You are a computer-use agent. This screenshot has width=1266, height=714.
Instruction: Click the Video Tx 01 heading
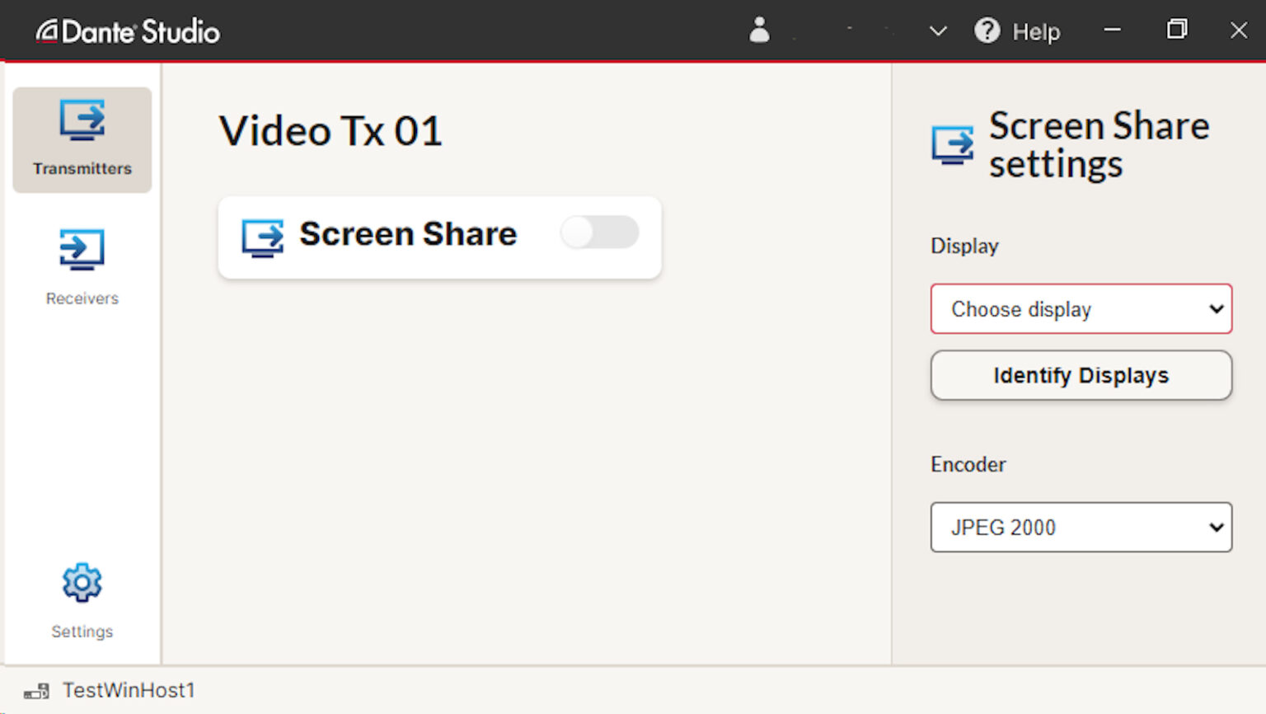(331, 131)
